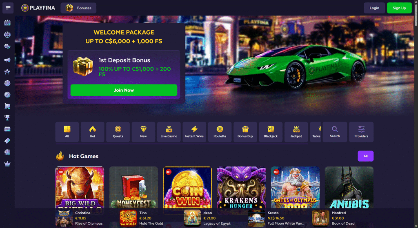Screen dimensions: 418x228
Task: Open the Bonuses header link
Action: (x=78, y=8)
